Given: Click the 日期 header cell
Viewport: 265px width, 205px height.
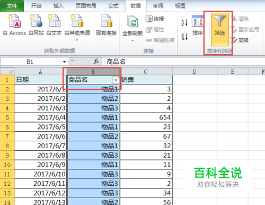Looking at the screenshot, I should pyautogui.click(x=40, y=80).
